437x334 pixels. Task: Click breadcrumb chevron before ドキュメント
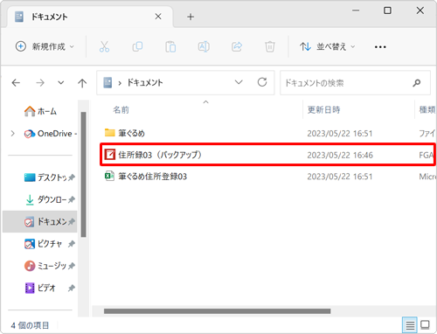[120, 83]
